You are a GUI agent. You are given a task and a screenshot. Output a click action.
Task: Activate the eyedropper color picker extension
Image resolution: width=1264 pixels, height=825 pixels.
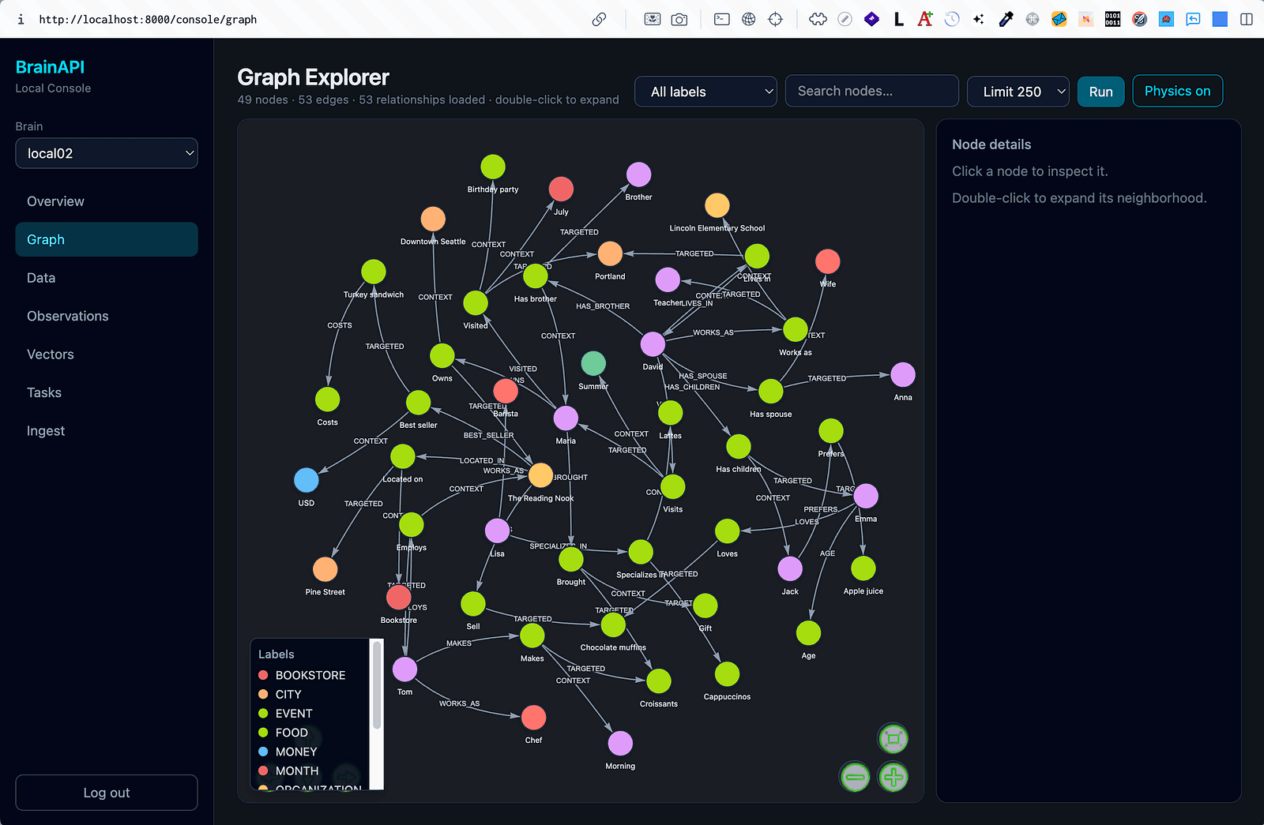pyautogui.click(x=1006, y=19)
